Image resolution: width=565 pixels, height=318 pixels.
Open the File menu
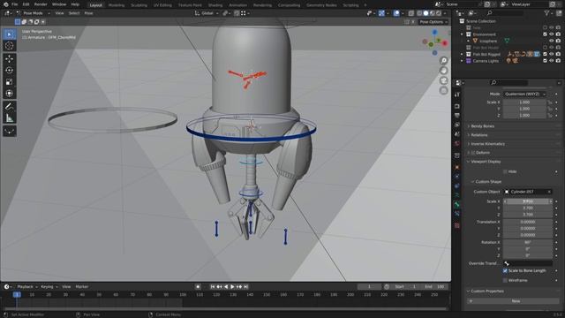coord(15,4)
